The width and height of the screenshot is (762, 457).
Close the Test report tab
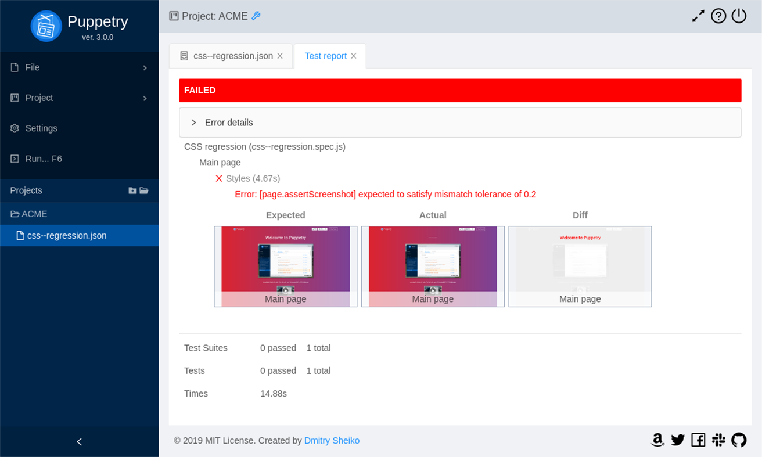(354, 56)
